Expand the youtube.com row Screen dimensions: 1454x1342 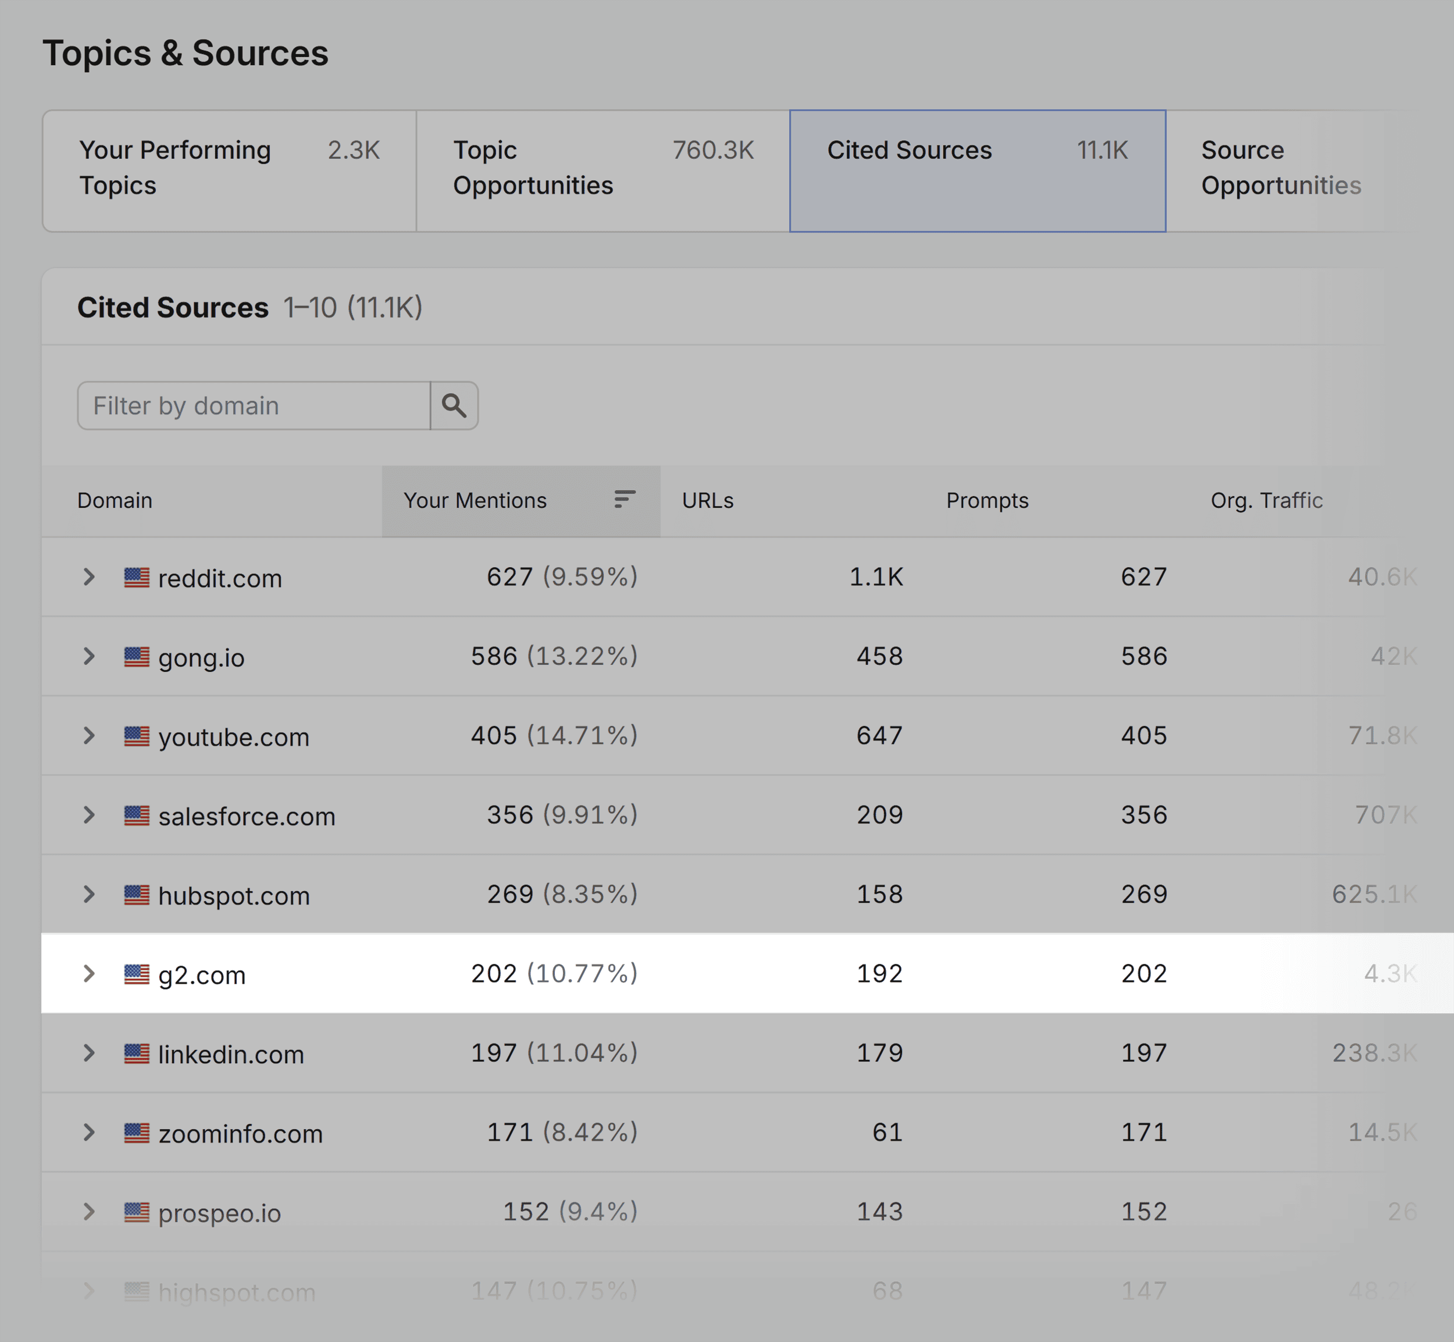pyautogui.click(x=88, y=735)
